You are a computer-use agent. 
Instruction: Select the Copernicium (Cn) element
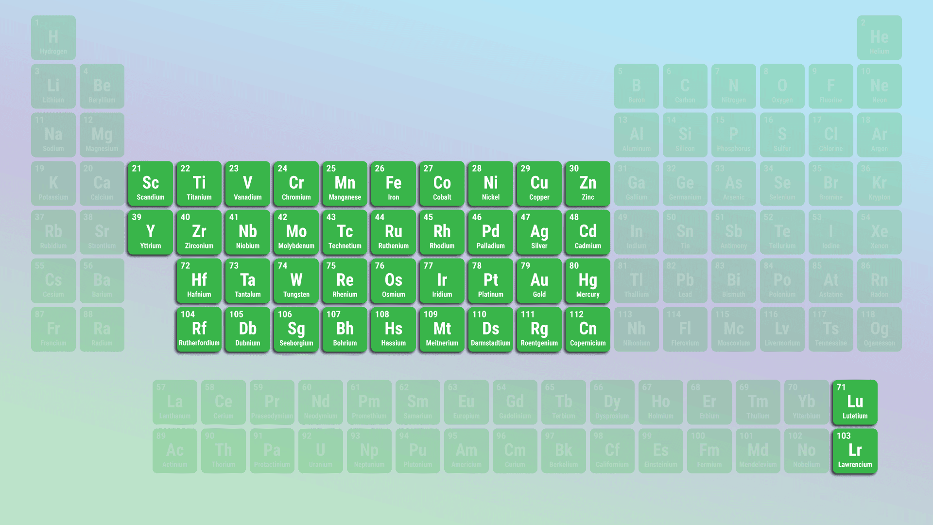[x=587, y=329]
